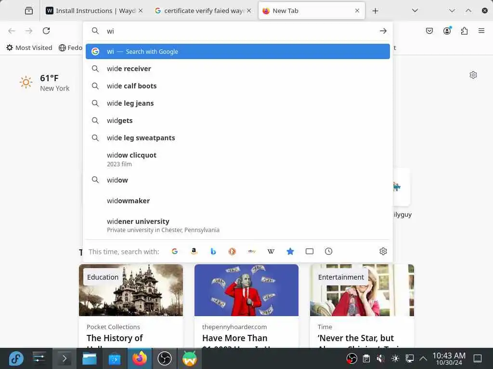
Task: Open The History of article thumbnail
Action: click(131, 290)
